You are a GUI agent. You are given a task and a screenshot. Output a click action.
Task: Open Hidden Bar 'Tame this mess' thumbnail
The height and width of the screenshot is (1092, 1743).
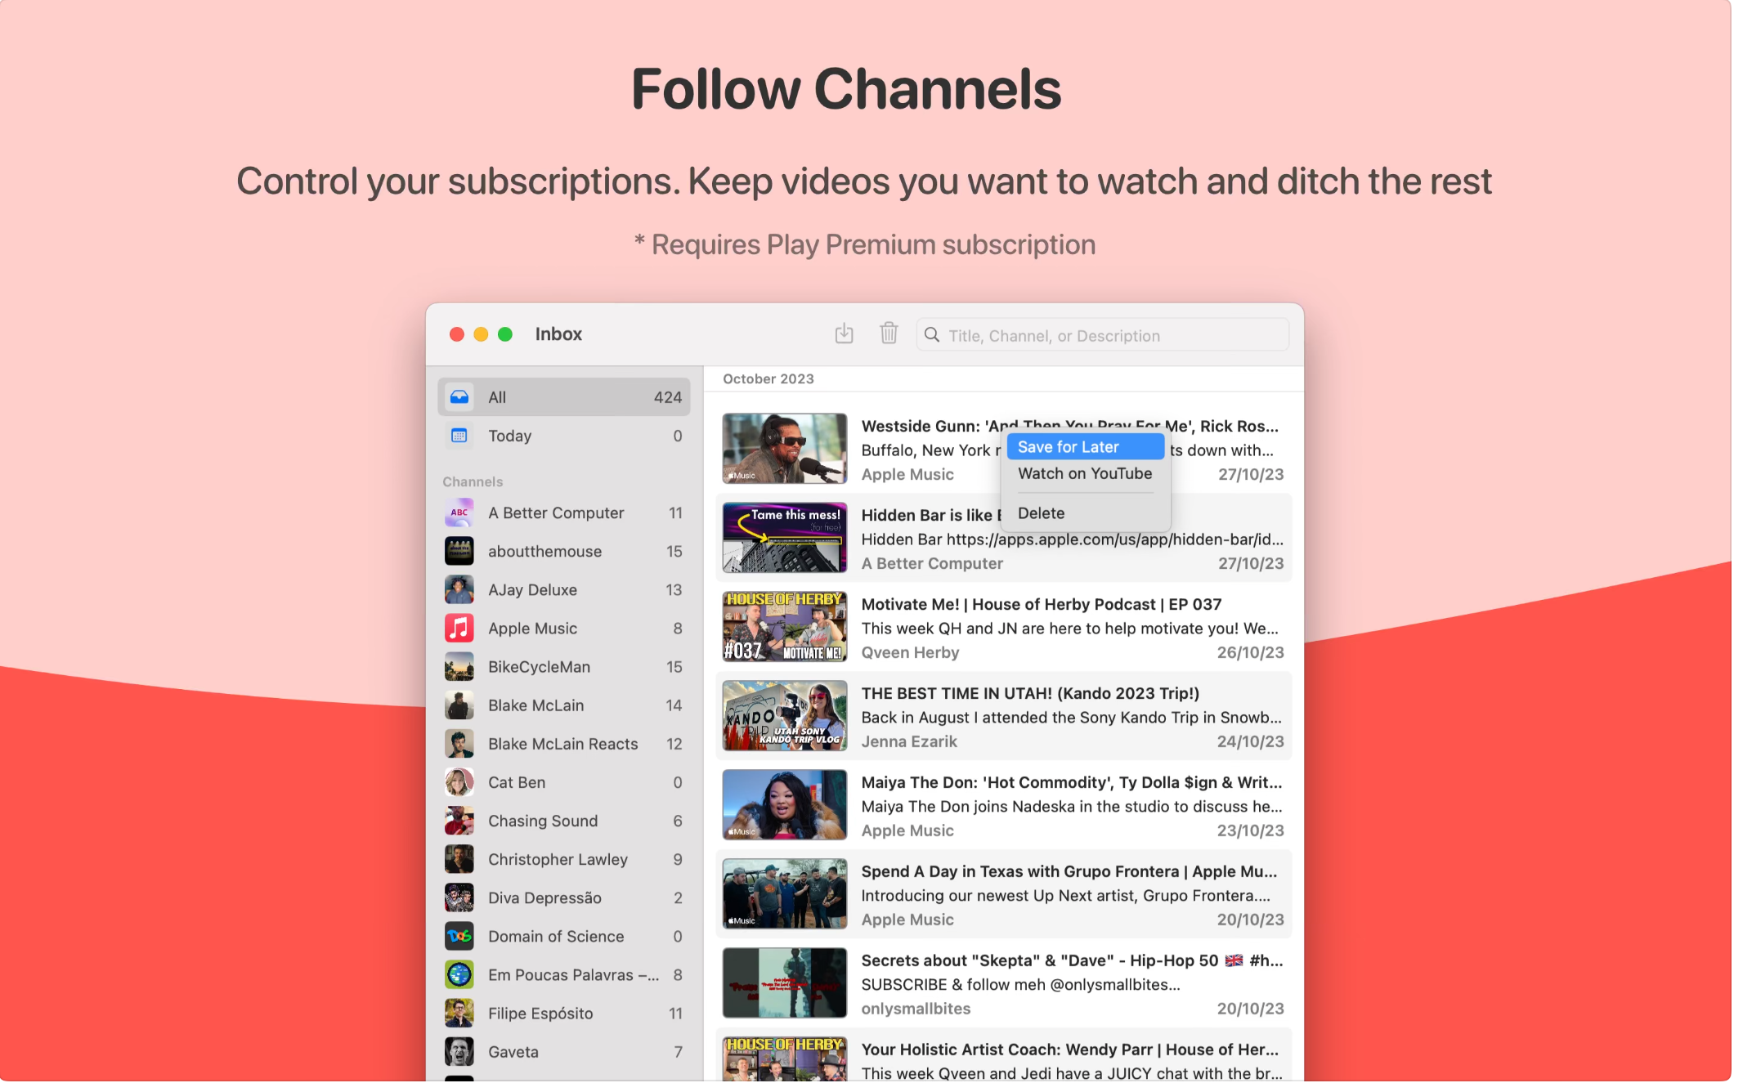785,538
